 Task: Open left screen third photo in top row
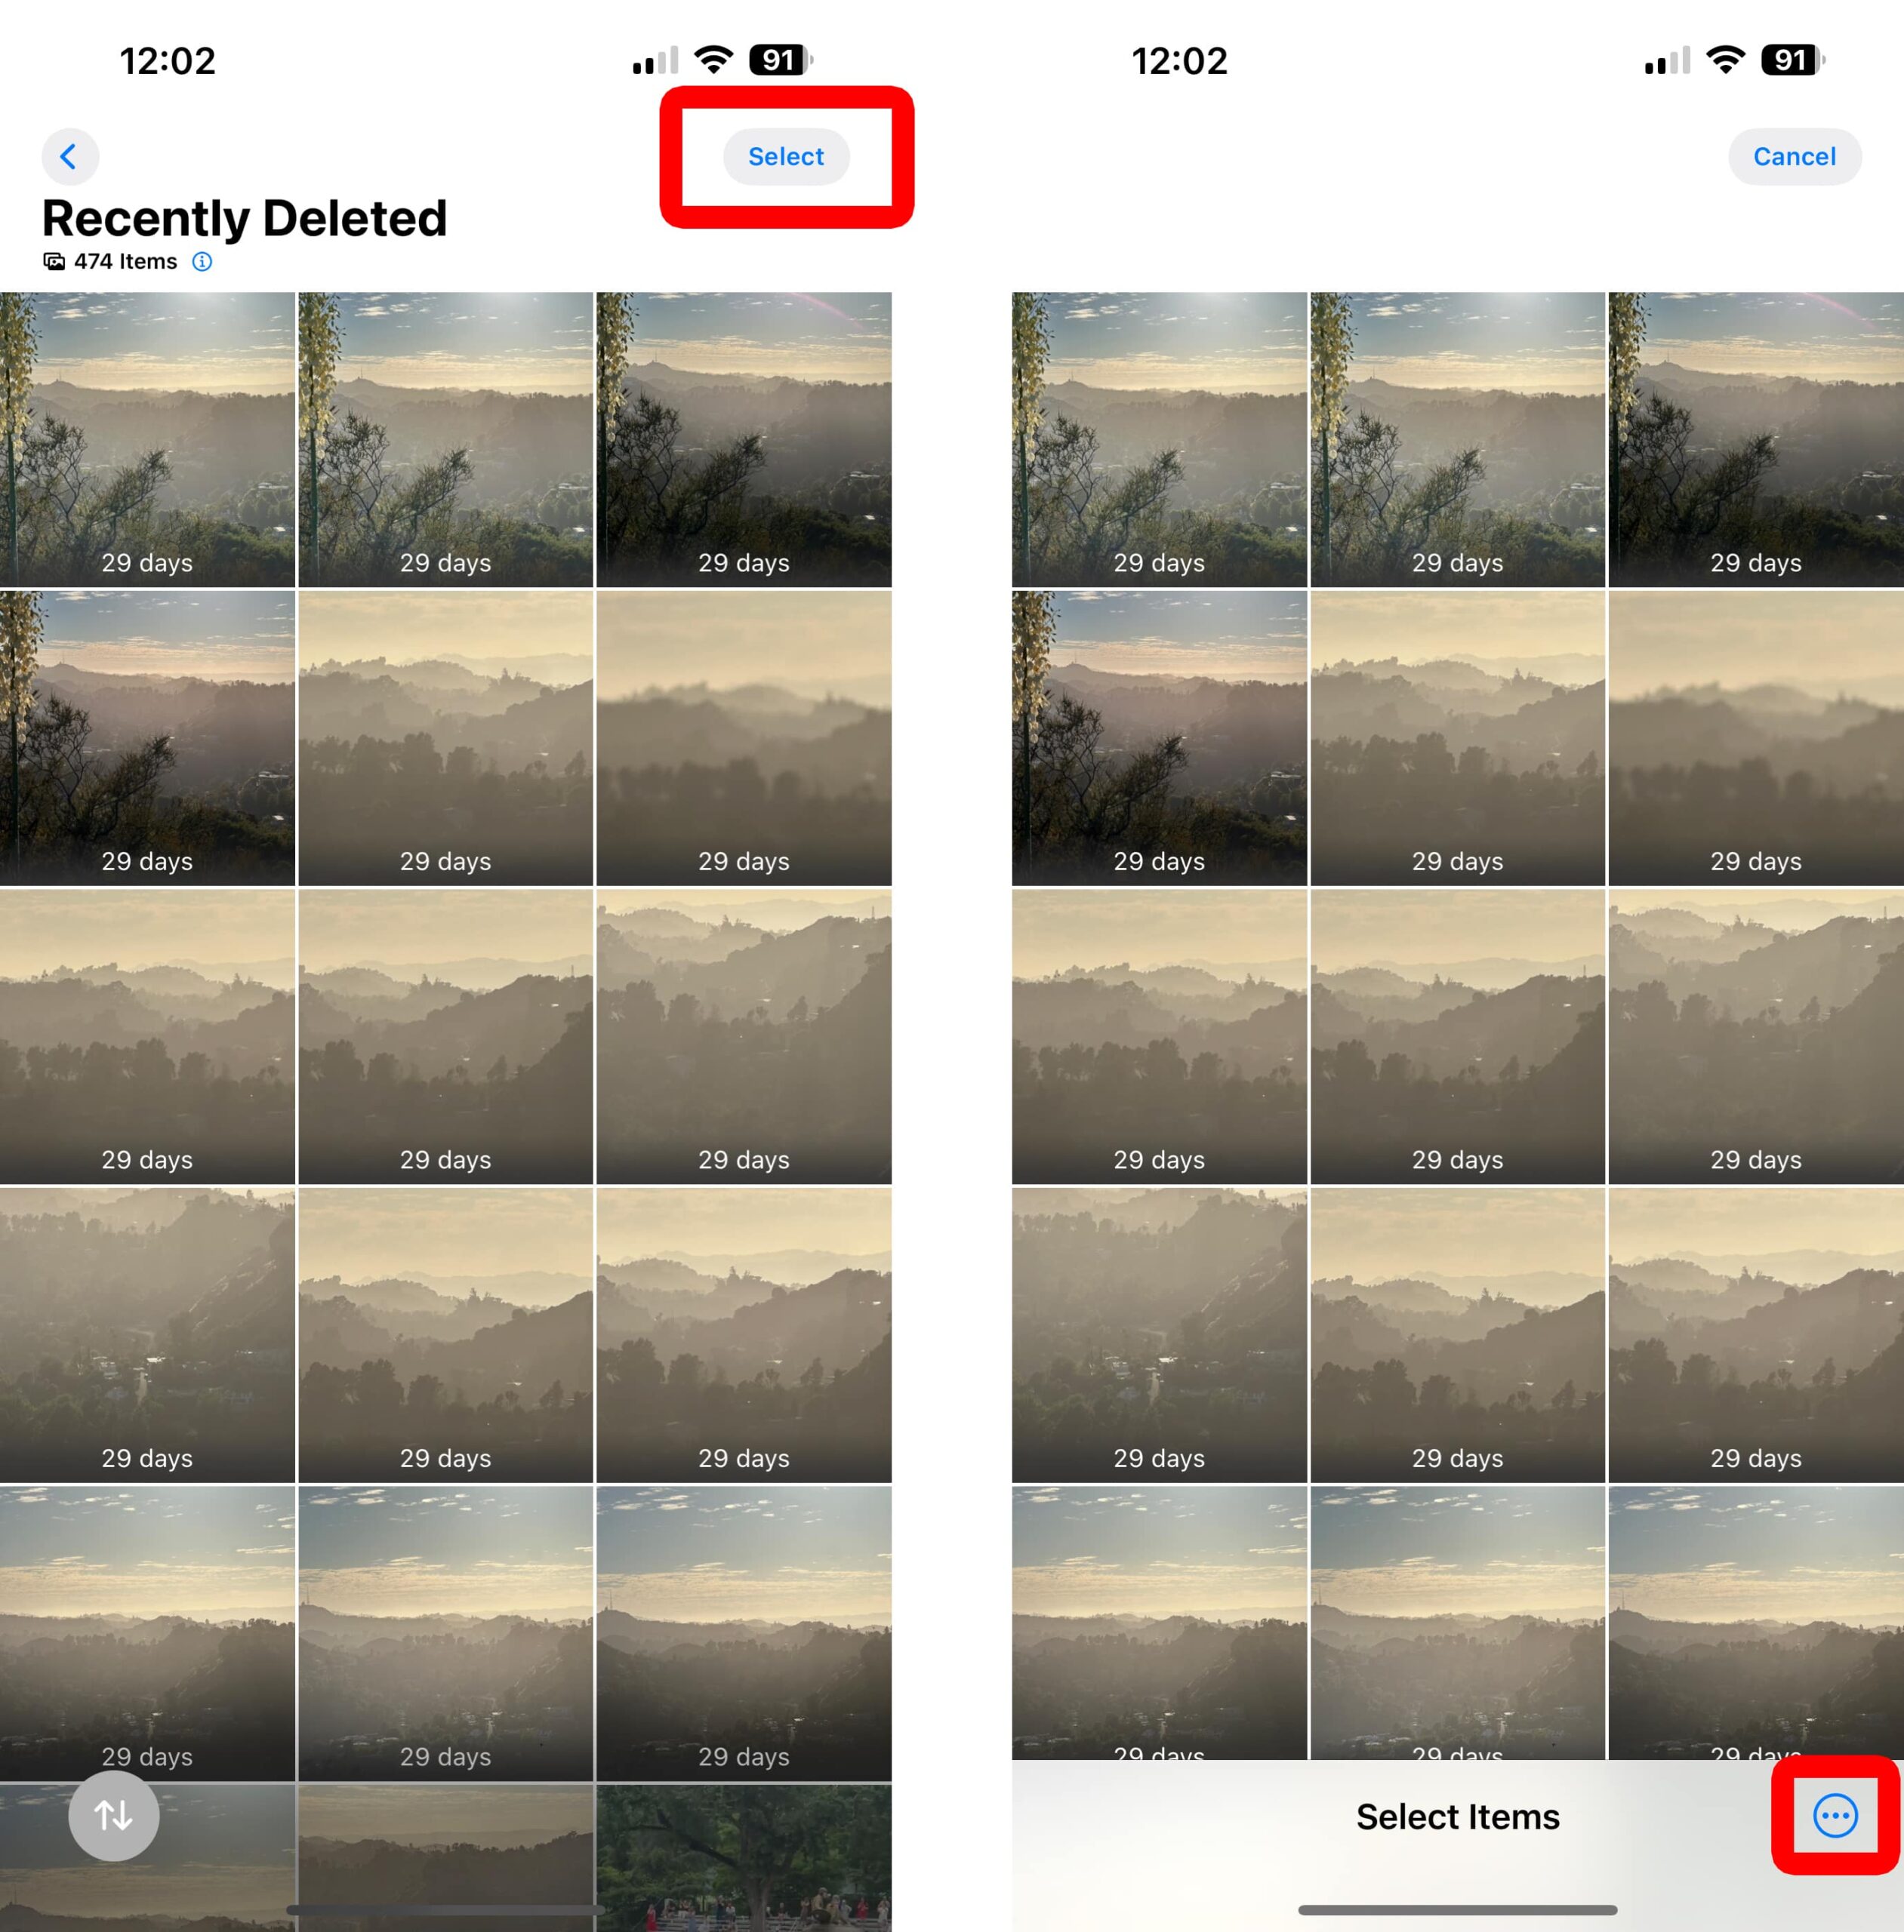click(744, 438)
